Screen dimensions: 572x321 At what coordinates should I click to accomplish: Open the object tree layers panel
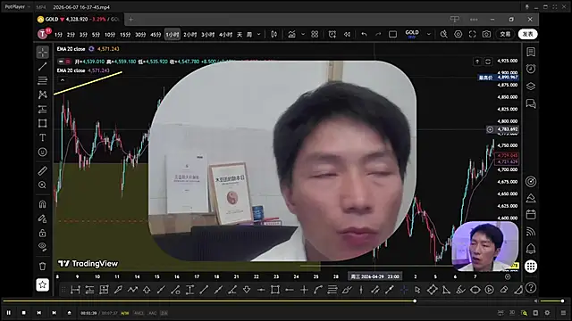tap(531, 86)
